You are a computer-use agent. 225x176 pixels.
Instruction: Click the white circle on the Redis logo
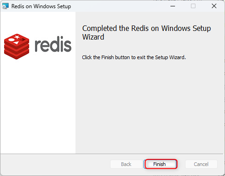[11, 40]
